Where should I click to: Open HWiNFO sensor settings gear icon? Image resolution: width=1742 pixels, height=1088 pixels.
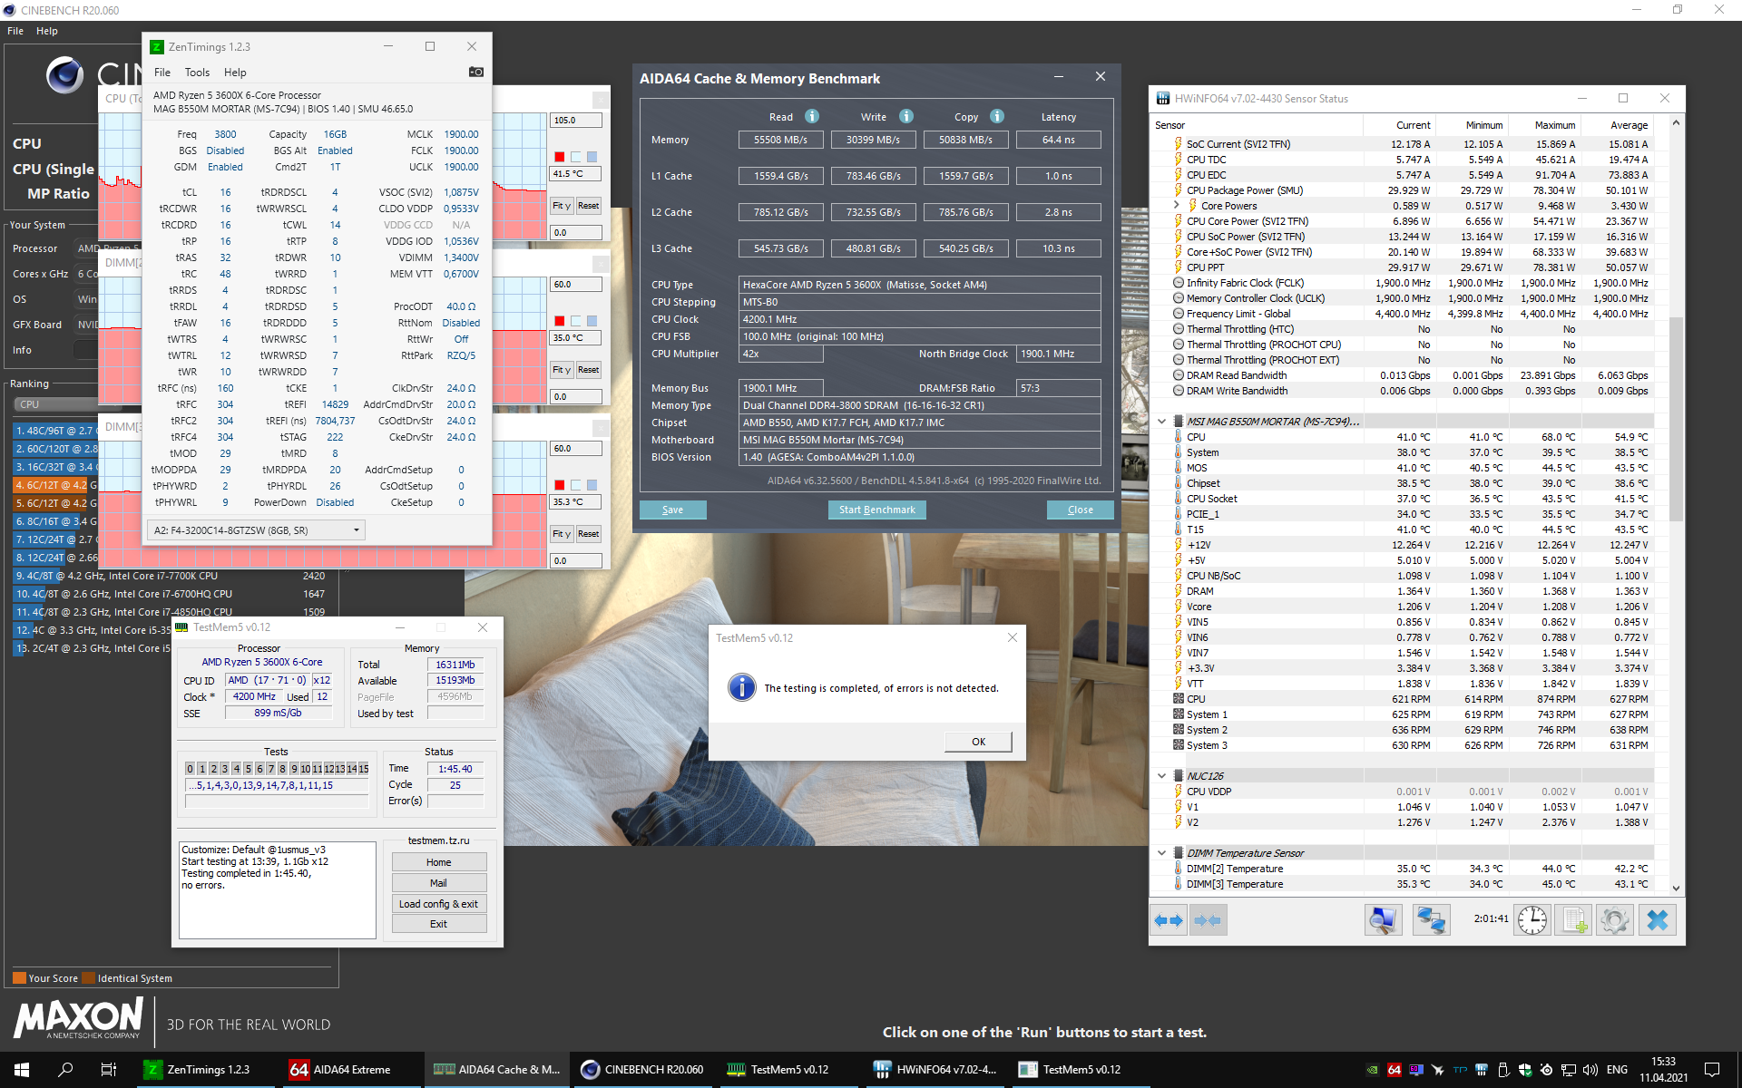[x=1614, y=920]
